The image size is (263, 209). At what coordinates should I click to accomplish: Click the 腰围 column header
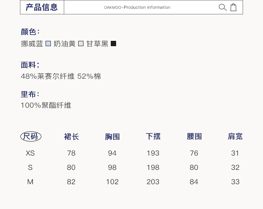tap(194, 136)
